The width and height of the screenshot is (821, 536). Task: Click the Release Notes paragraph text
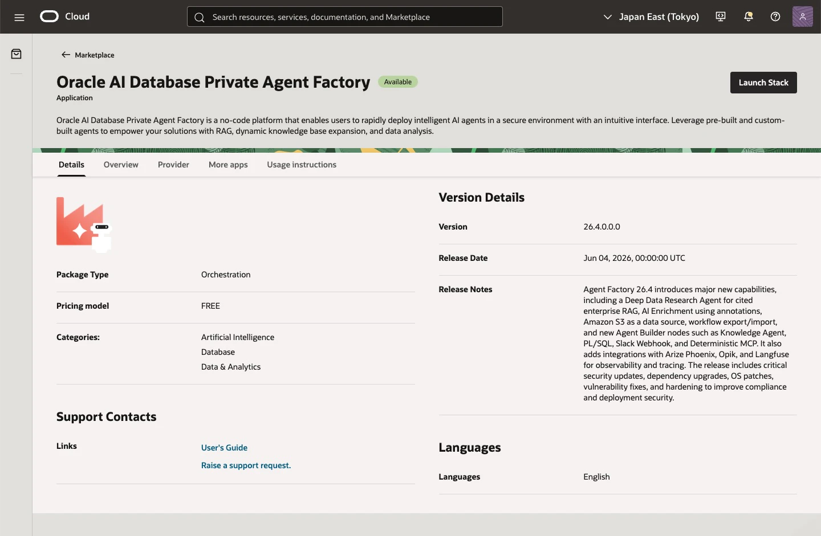686,343
